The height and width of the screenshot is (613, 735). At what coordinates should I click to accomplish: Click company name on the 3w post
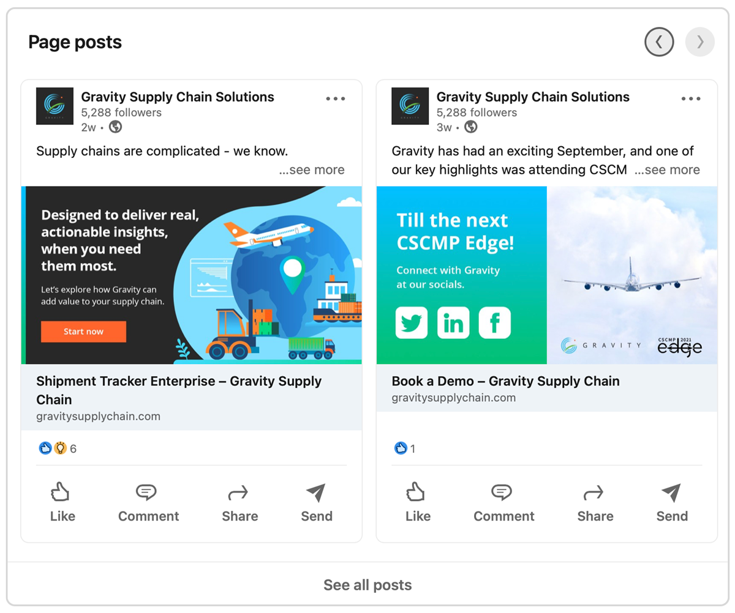533,97
